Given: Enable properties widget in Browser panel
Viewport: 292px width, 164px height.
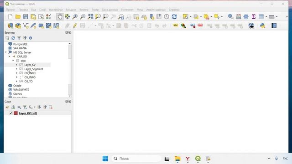Looking at the screenshot, I should [31, 38].
